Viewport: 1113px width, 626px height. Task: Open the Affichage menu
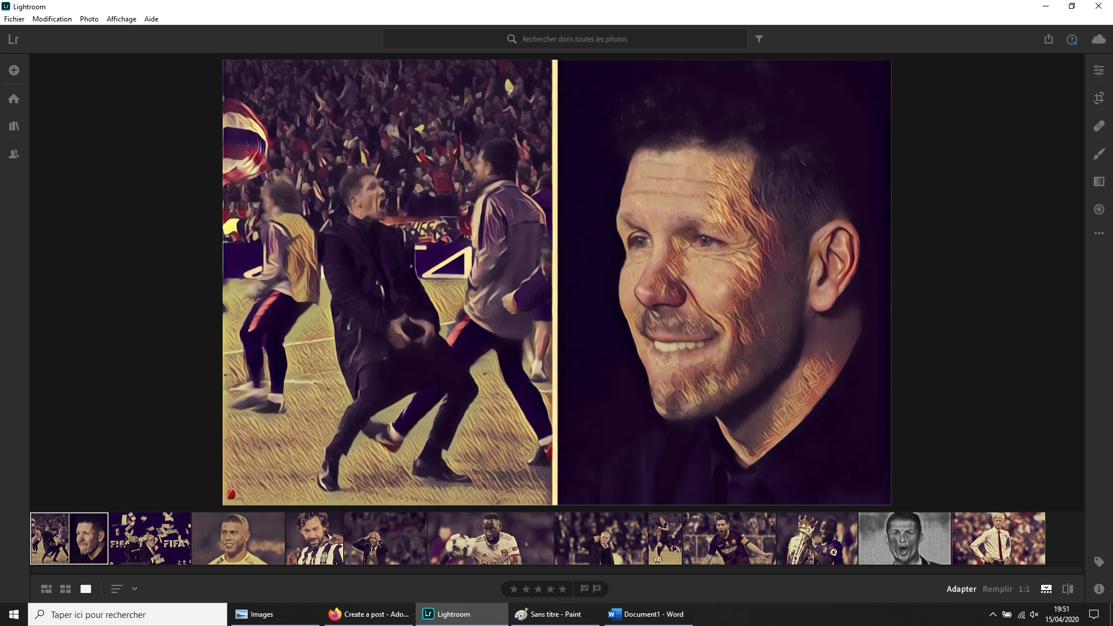[121, 19]
